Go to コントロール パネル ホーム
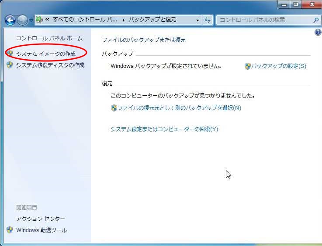Screen dimensions: 322x246 pyautogui.click(x=49, y=38)
